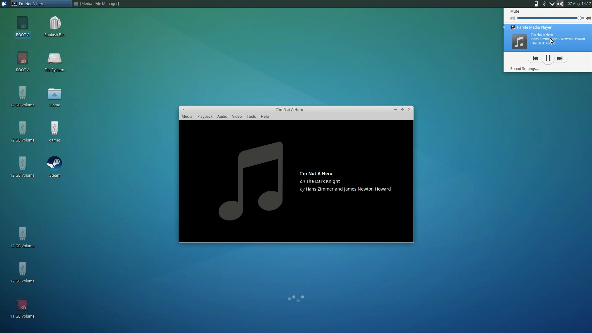
Task: Toggle the volume speaker tray icon
Action: [x=560, y=4]
